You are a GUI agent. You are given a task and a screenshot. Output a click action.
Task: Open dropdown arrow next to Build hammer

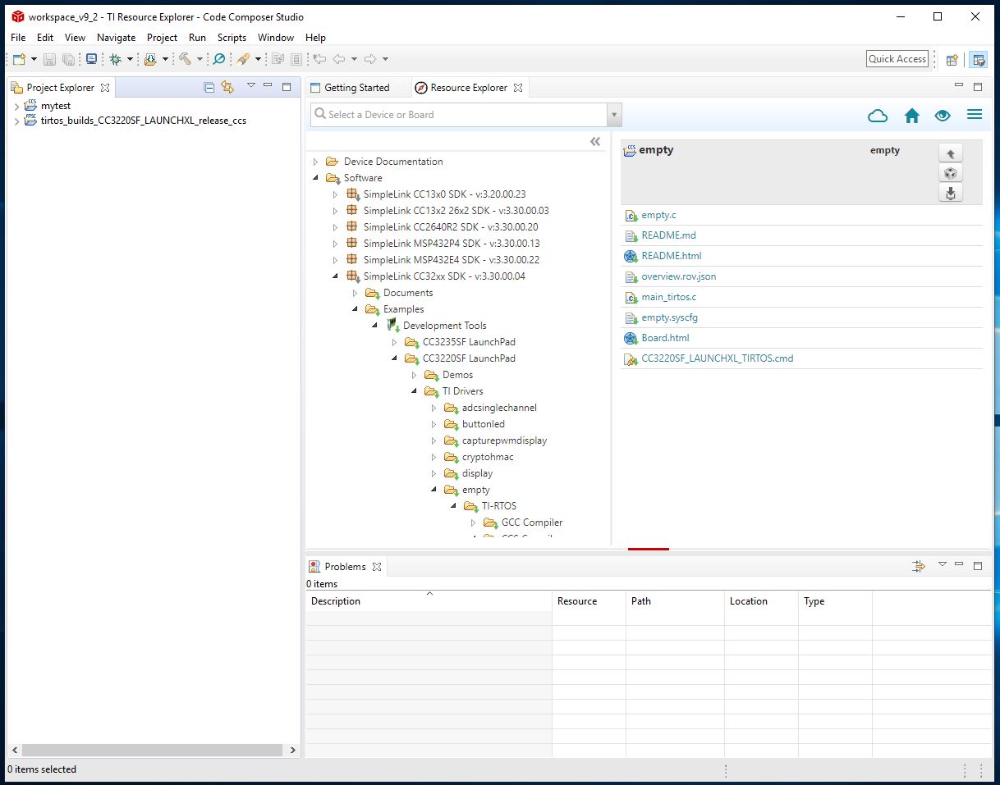coord(200,59)
